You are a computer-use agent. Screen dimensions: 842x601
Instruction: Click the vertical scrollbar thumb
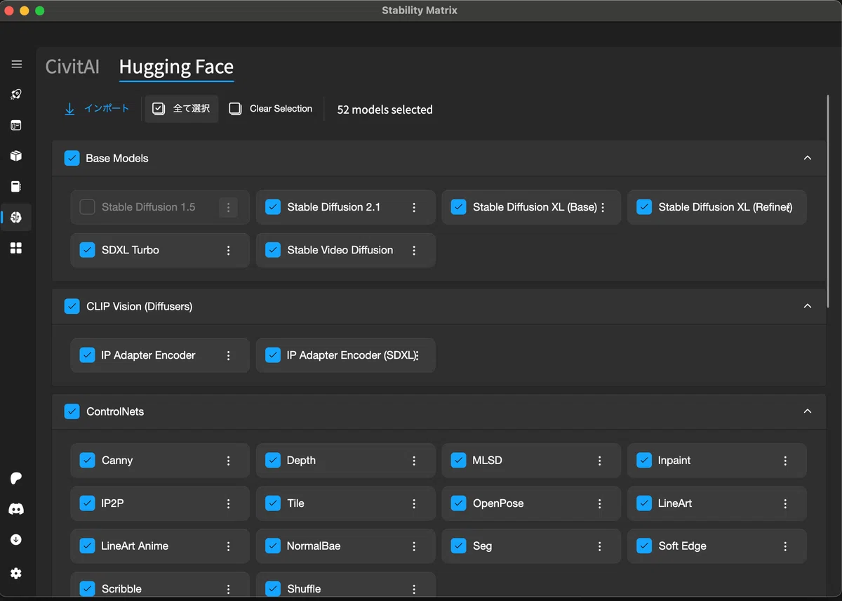coord(829,202)
